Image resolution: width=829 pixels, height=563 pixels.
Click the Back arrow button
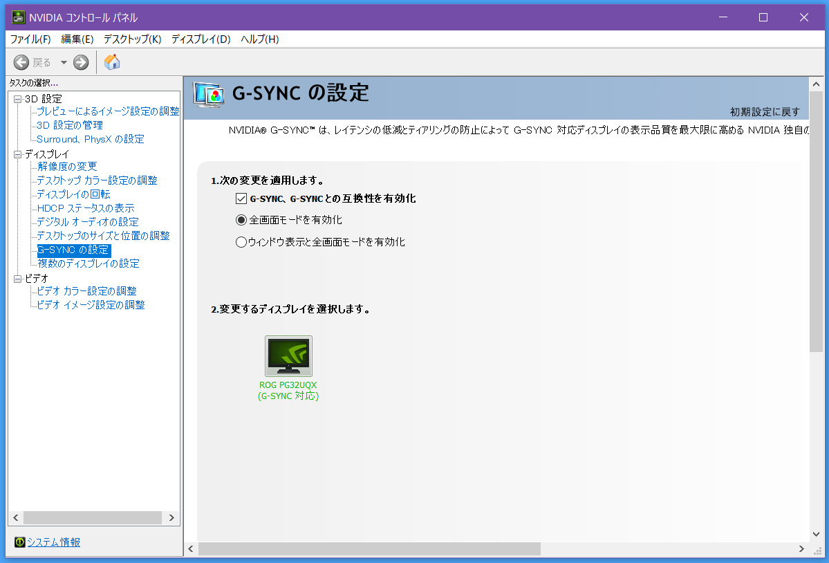21,62
